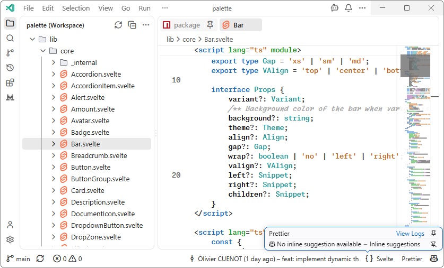Screen dimensions: 444x268
Task: Open Button.svelte file
Action: [91, 167]
